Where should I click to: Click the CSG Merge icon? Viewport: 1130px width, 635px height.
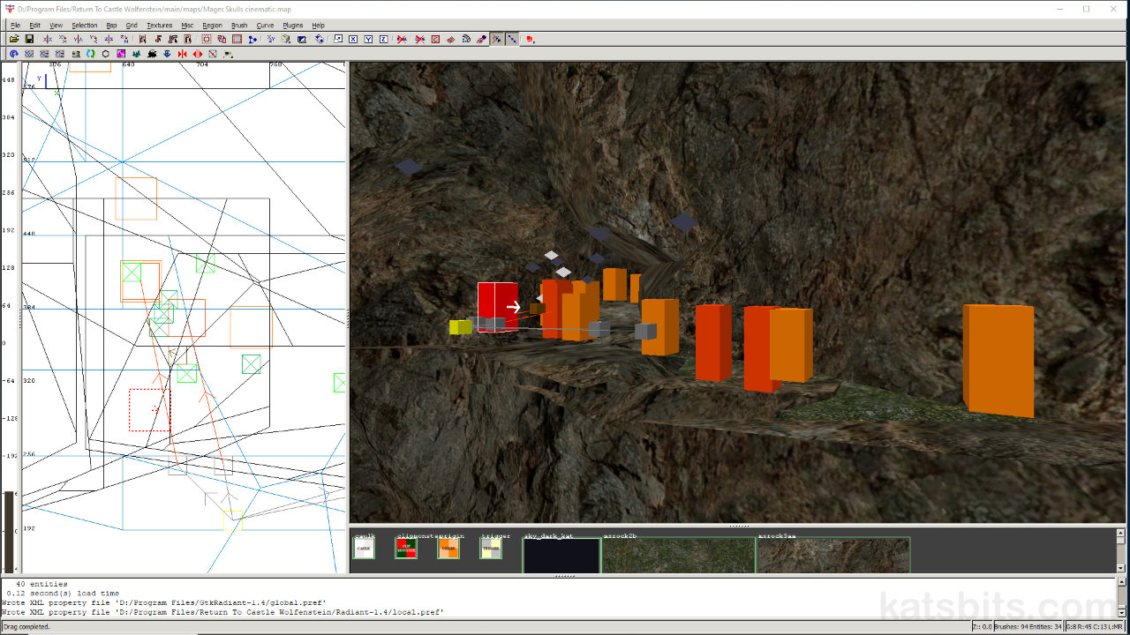pyautogui.click(x=222, y=39)
